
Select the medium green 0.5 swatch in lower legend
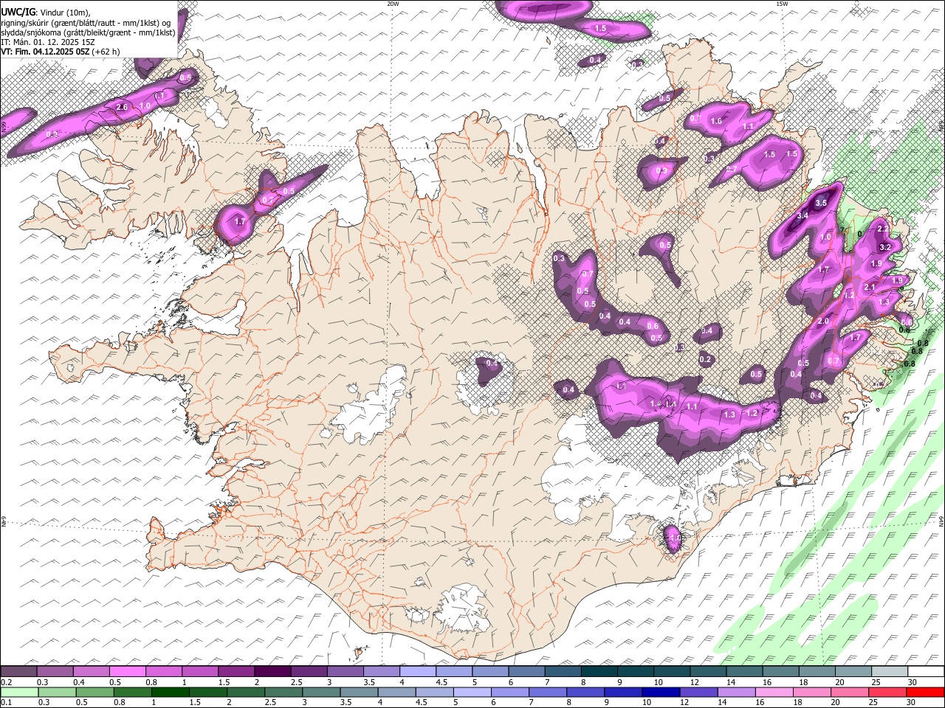(94, 693)
